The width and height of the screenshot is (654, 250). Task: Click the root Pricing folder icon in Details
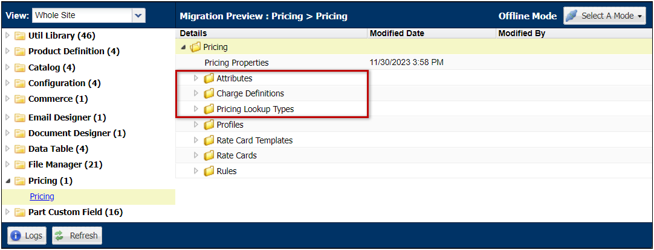pyautogui.click(x=195, y=48)
